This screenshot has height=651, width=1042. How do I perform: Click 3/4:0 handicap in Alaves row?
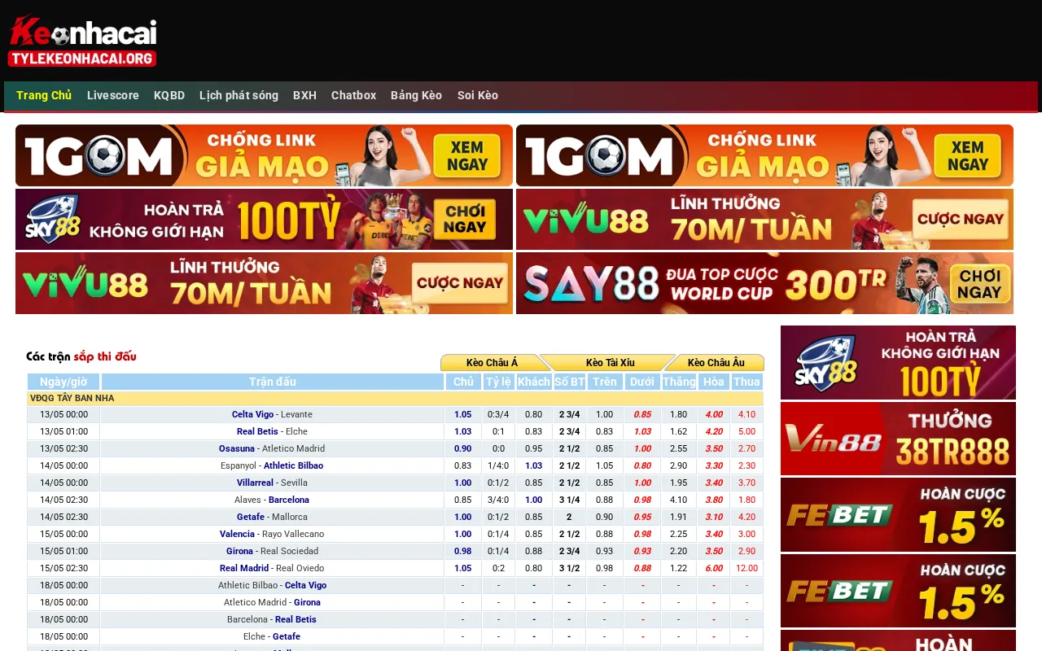498,500
